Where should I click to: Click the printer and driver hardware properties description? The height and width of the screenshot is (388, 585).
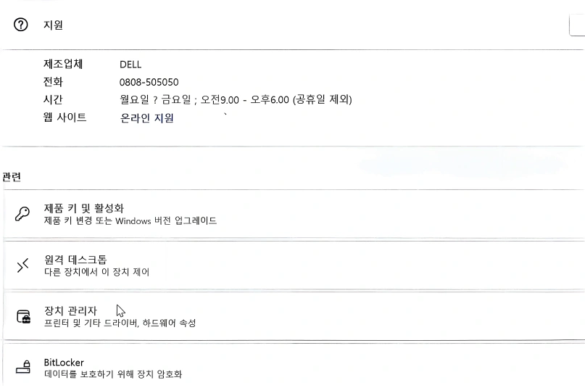click(x=120, y=323)
